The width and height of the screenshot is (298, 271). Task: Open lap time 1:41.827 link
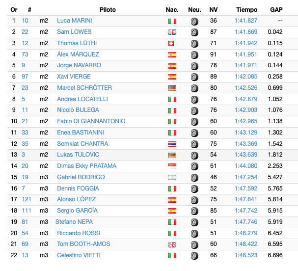[x=246, y=21]
